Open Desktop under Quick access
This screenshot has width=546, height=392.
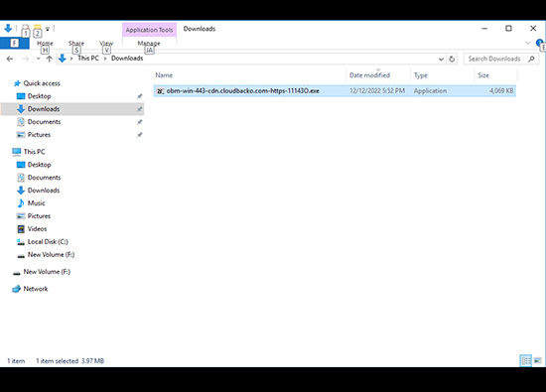(39, 96)
